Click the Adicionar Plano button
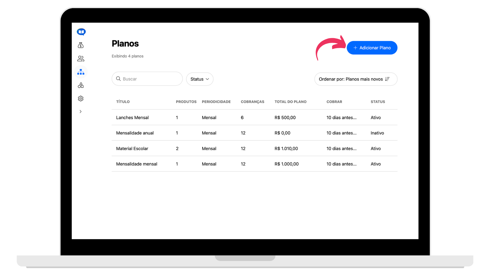The image size is (490, 275). point(372,48)
